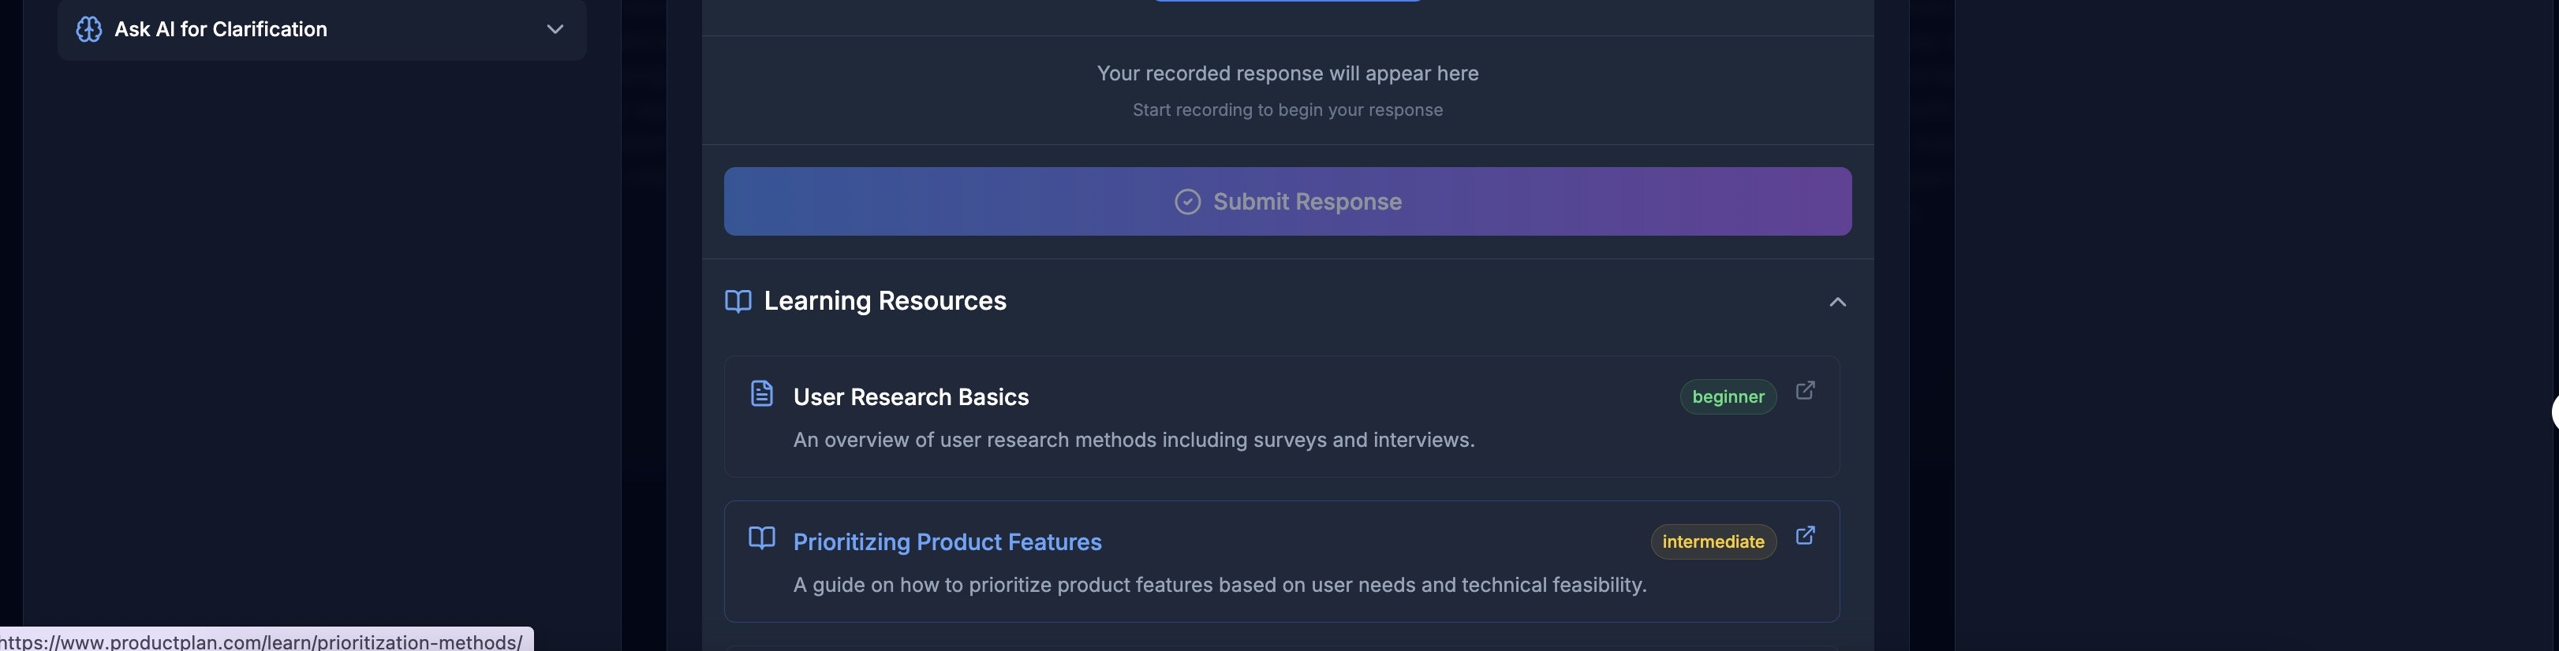The height and width of the screenshot is (651, 2559).
Task: Click the Prioritizing Product Features guide description
Action: (1219, 586)
